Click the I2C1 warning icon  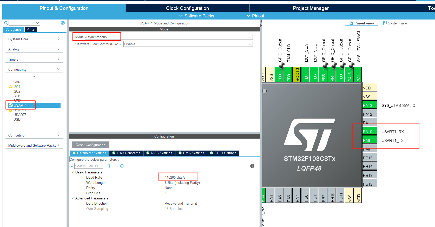click(11, 87)
